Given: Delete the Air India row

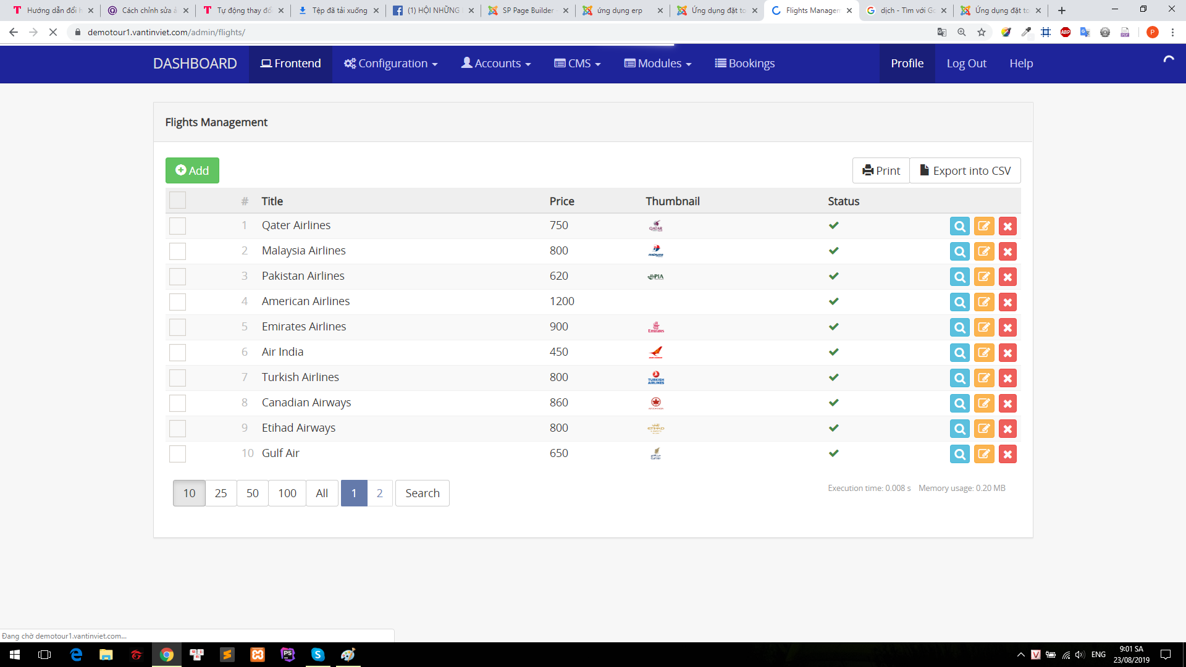Looking at the screenshot, I should [1007, 353].
